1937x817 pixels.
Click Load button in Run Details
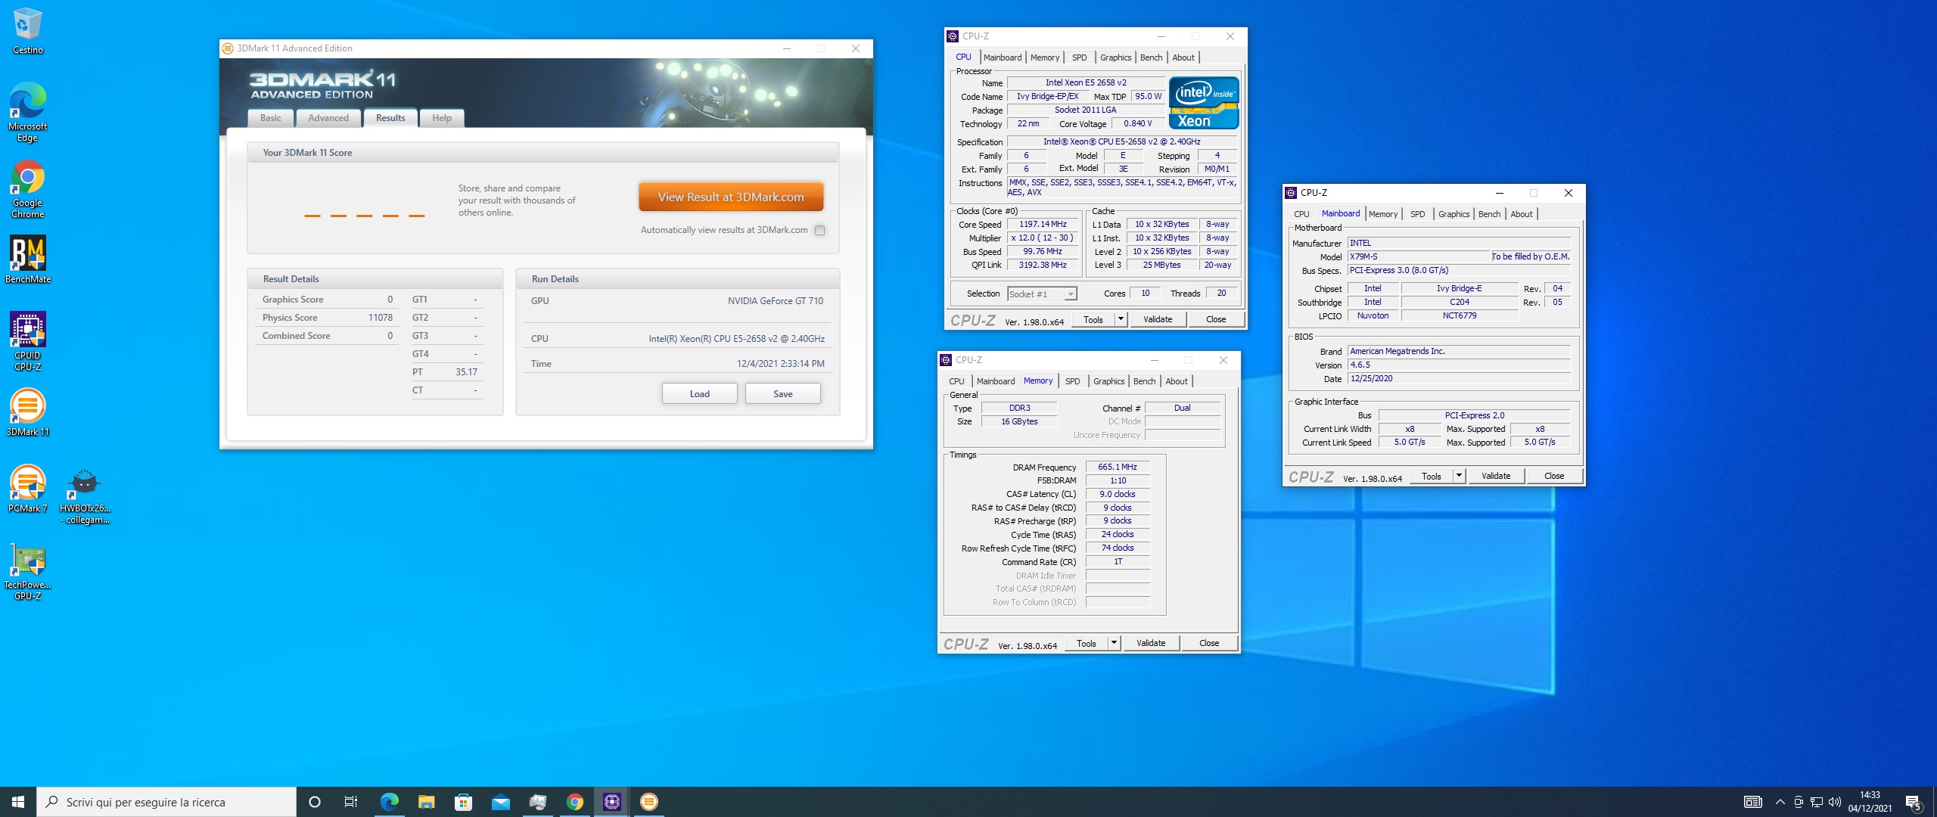pos(700,393)
